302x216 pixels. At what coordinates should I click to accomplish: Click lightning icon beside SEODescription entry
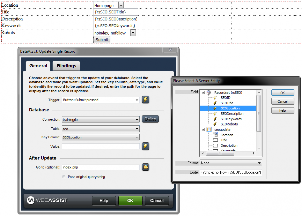215,114
